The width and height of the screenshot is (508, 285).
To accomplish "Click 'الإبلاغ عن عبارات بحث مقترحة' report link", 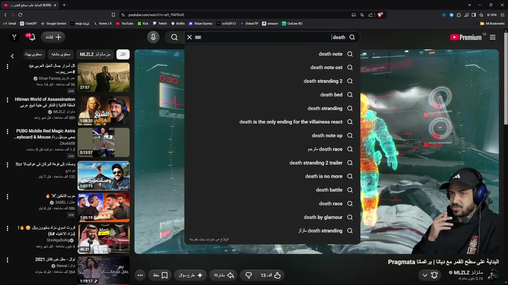I will [x=209, y=239].
